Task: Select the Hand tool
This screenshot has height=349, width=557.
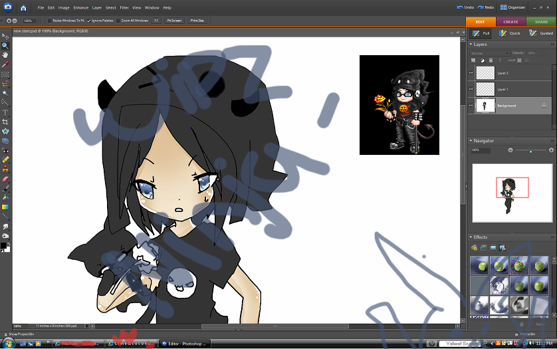Action: (x=5, y=55)
